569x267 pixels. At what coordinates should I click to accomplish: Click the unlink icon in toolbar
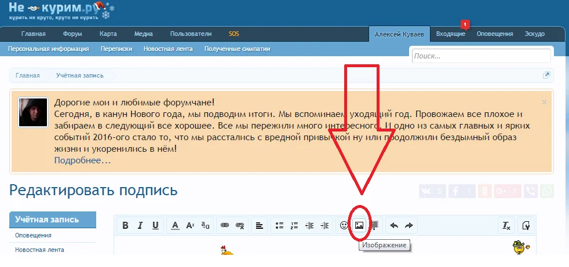coord(240,225)
